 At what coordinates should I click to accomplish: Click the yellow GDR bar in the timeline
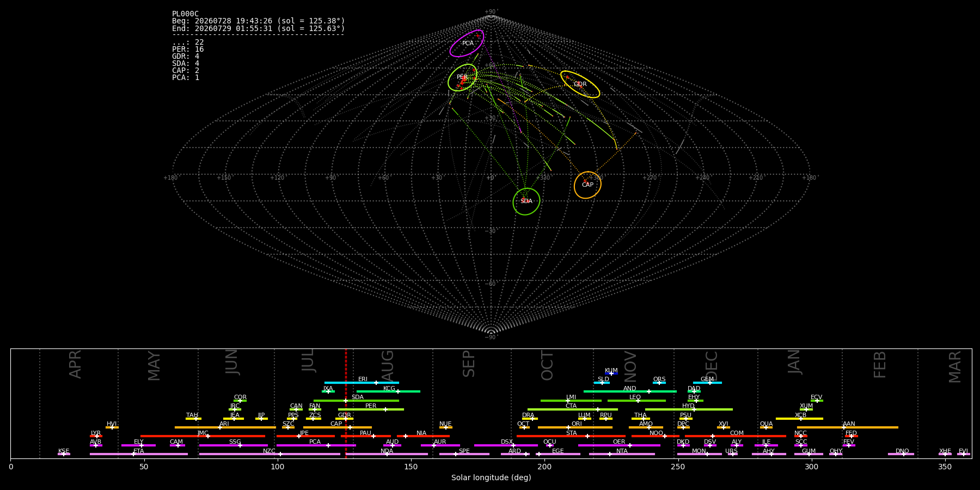tap(344, 419)
